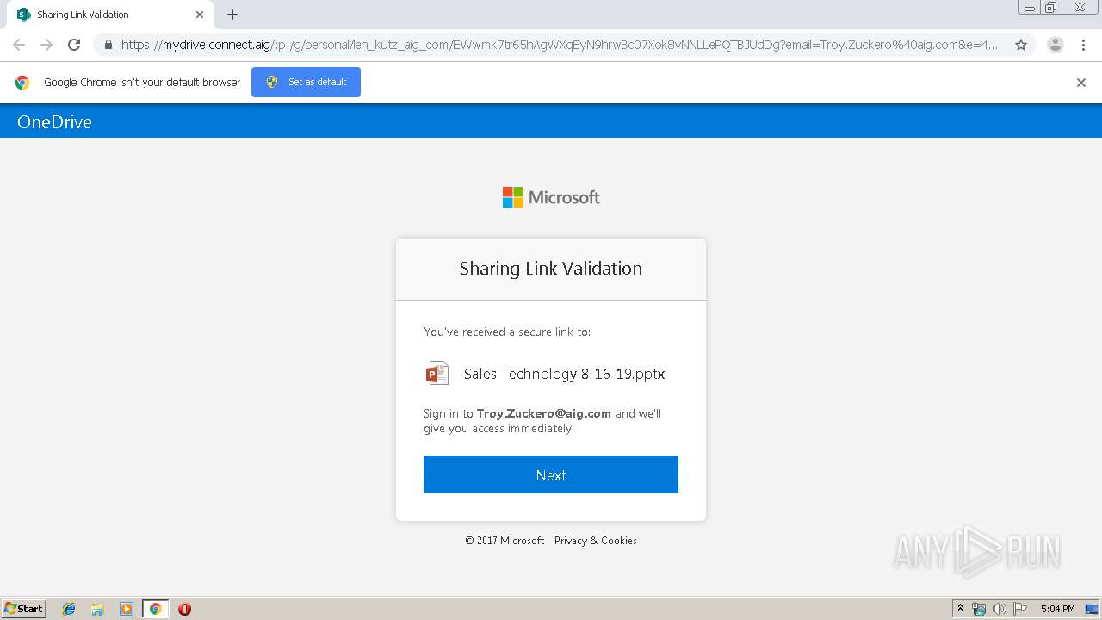Image resolution: width=1102 pixels, height=620 pixels.
Task: Dismiss the default browser infobar
Action: point(1081,83)
